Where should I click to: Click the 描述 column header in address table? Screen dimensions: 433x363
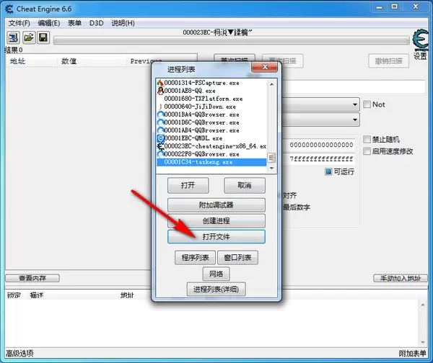point(37,295)
